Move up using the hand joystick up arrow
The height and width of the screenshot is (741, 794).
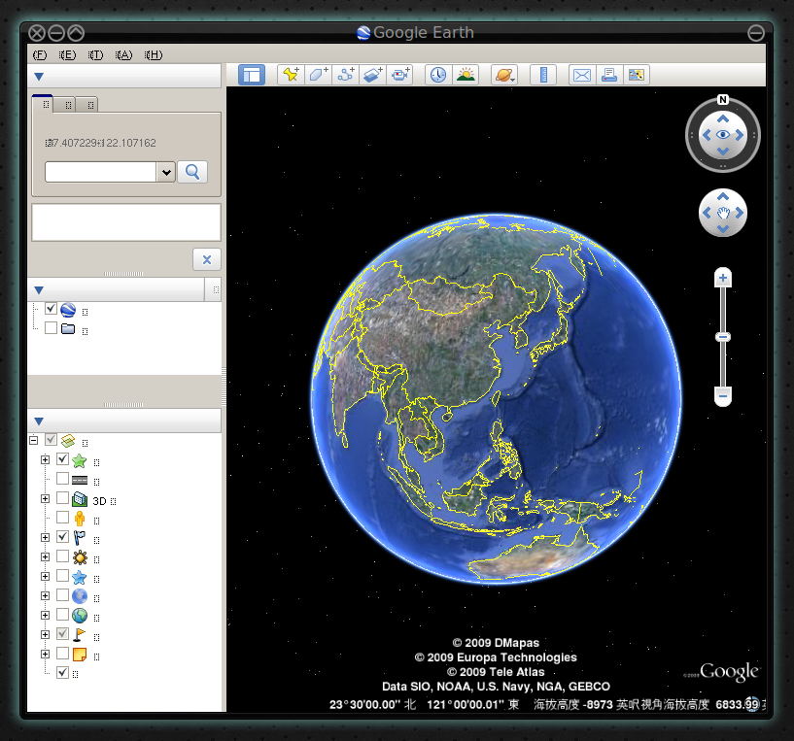point(723,196)
